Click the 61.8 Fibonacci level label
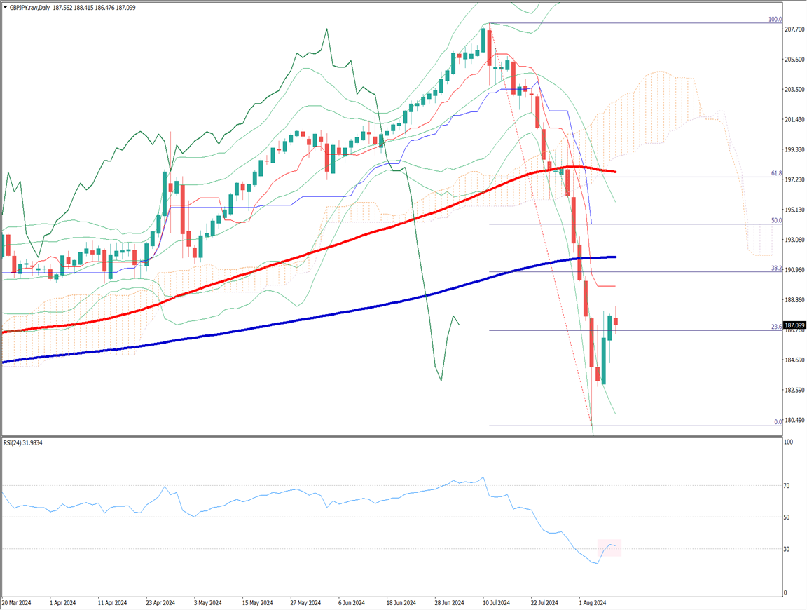 tap(776, 172)
